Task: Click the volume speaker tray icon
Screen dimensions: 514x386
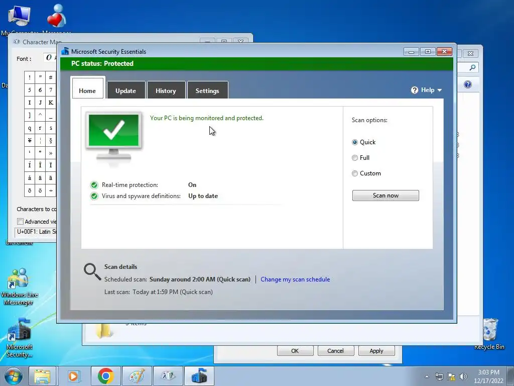Action: coord(463,376)
